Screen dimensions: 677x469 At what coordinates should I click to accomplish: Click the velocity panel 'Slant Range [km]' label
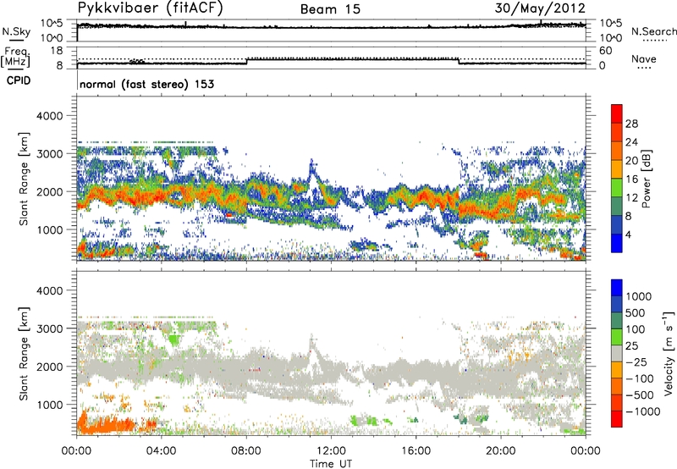(24, 354)
